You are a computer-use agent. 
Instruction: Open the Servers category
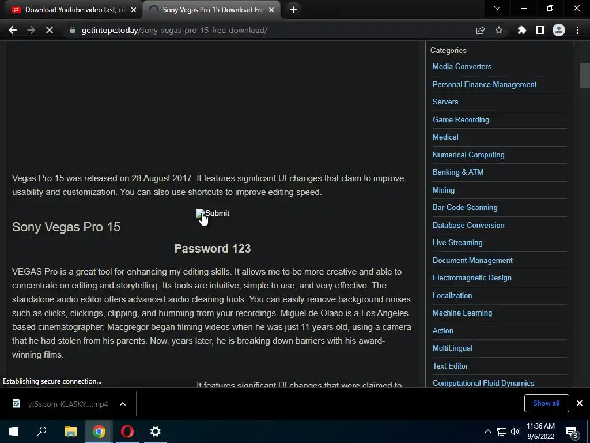(445, 102)
